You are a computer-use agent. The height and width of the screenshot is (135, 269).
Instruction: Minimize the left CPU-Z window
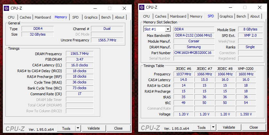click(x=95, y=8)
